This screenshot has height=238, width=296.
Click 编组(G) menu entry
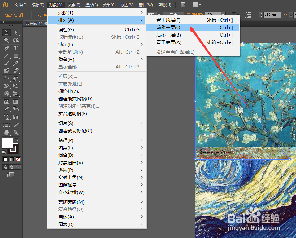click(x=97, y=30)
